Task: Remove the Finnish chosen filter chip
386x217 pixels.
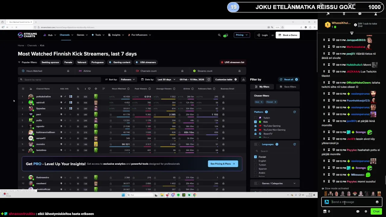Action: point(275,102)
